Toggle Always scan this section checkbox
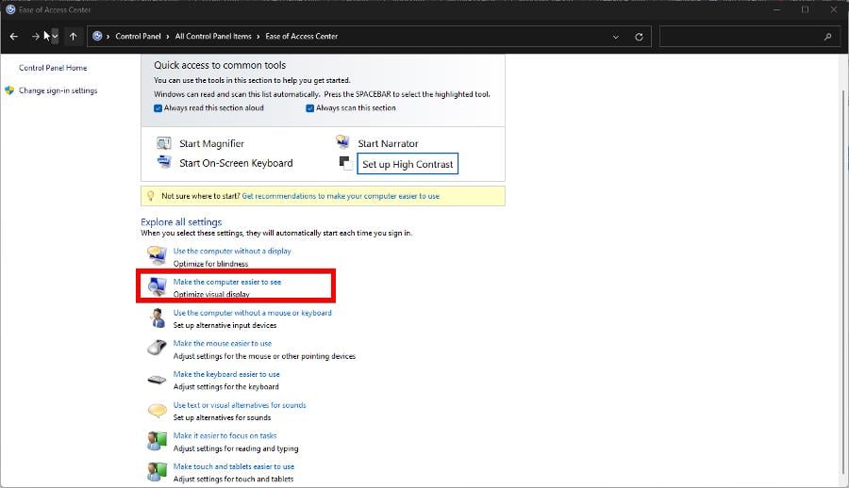Viewport: 849px width, 488px height. [310, 108]
